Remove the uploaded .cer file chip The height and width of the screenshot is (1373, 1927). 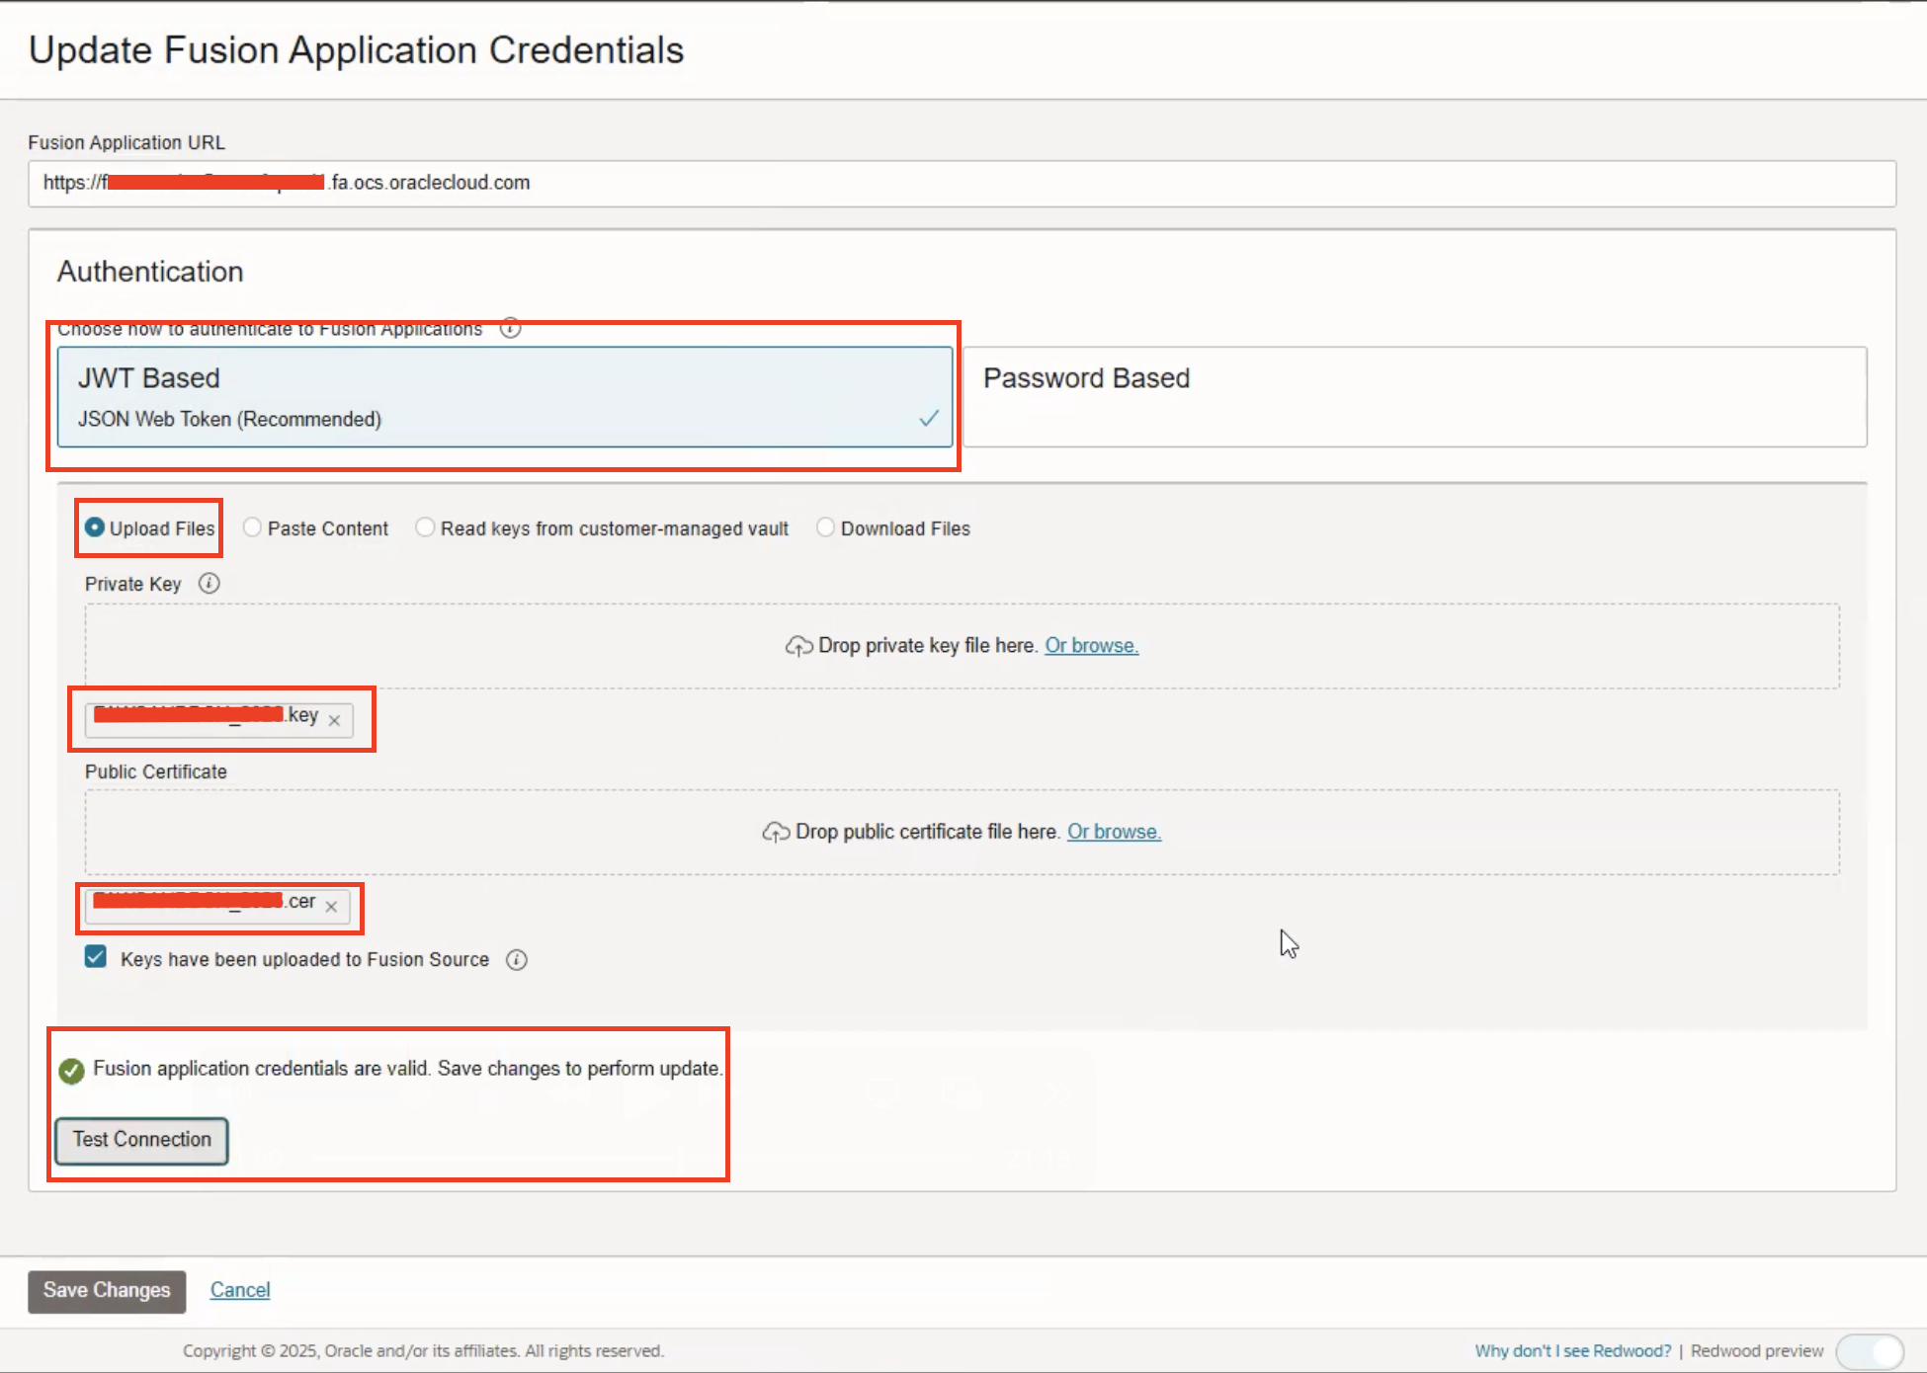pyautogui.click(x=332, y=906)
